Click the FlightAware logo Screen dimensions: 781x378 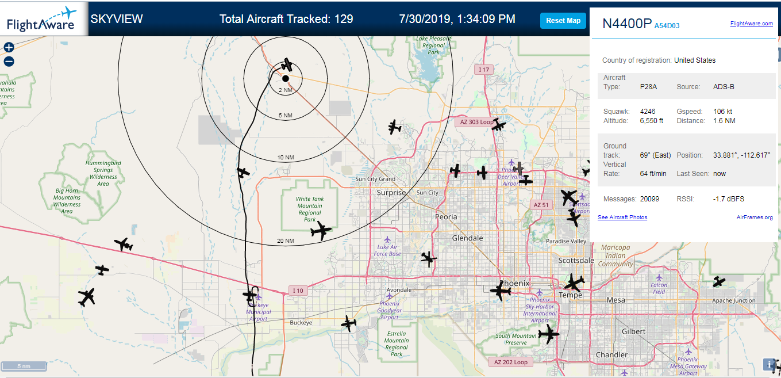tap(41, 18)
